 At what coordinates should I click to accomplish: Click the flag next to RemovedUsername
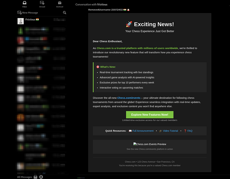125,10
